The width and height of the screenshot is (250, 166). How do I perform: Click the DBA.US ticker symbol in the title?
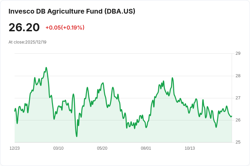[120, 11]
